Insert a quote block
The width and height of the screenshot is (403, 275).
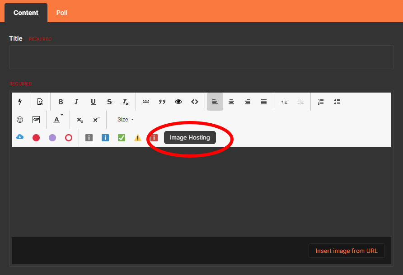coord(162,102)
